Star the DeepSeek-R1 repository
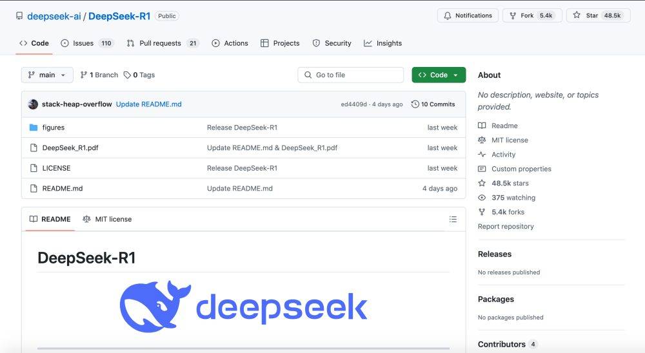The height and width of the screenshot is (353, 645). [x=598, y=15]
